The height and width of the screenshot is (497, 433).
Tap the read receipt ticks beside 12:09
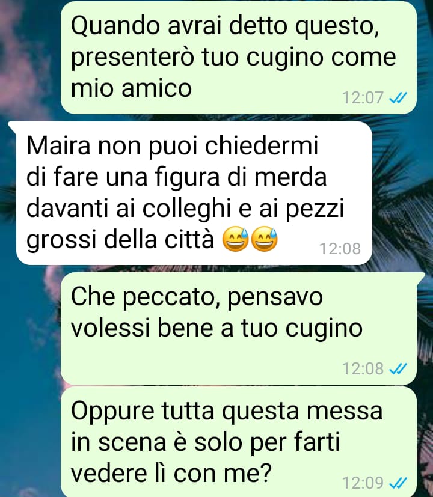(x=398, y=483)
